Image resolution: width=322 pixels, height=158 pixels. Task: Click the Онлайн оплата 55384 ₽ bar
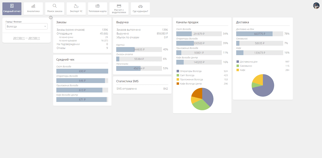(139, 59)
